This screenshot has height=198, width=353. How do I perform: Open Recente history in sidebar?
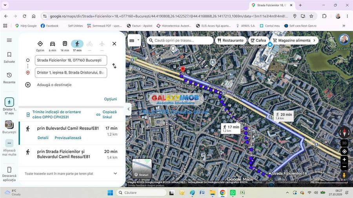point(9,78)
